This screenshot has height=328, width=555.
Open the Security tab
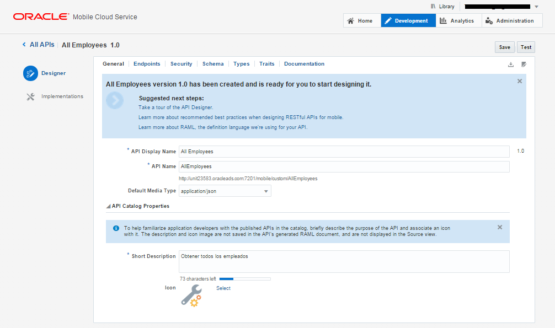pos(181,64)
